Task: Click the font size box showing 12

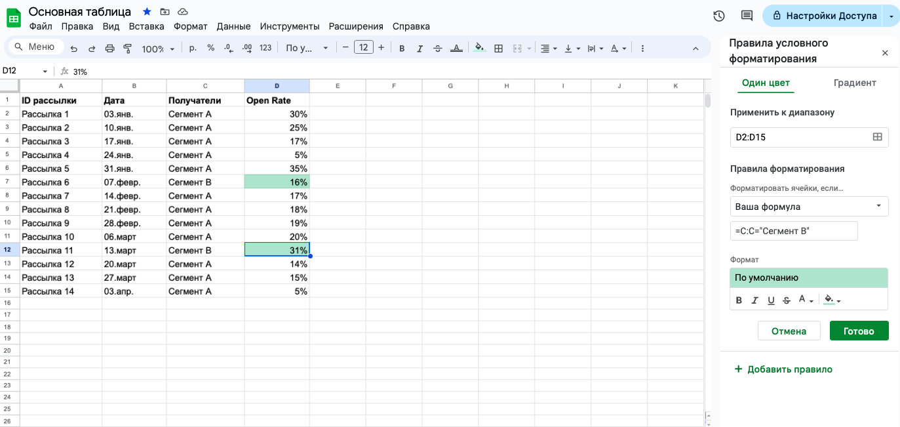Action: pos(363,47)
